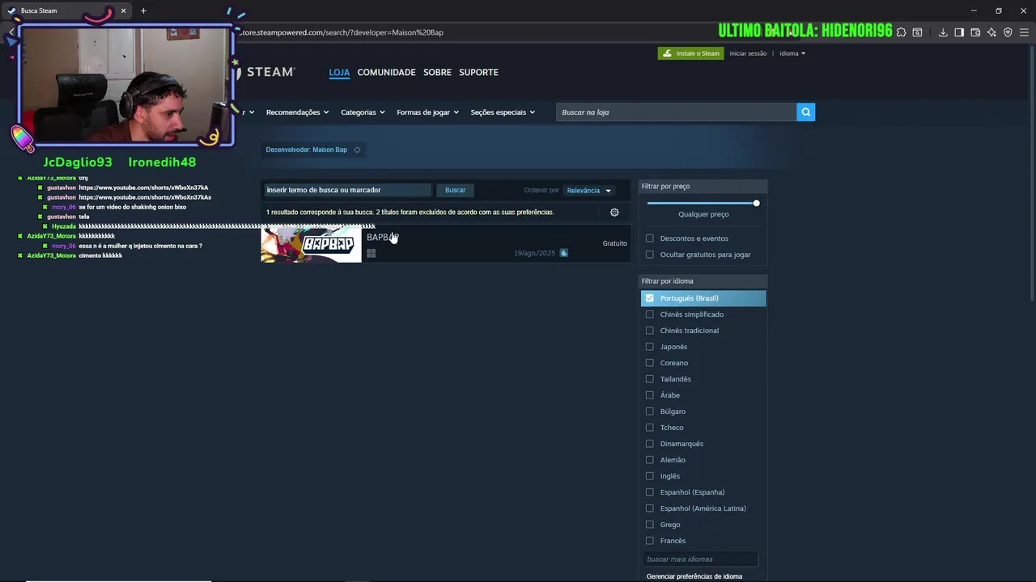Click the Buscar button
Screen dimensions: 1036x582
pyautogui.click(x=455, y=190)
